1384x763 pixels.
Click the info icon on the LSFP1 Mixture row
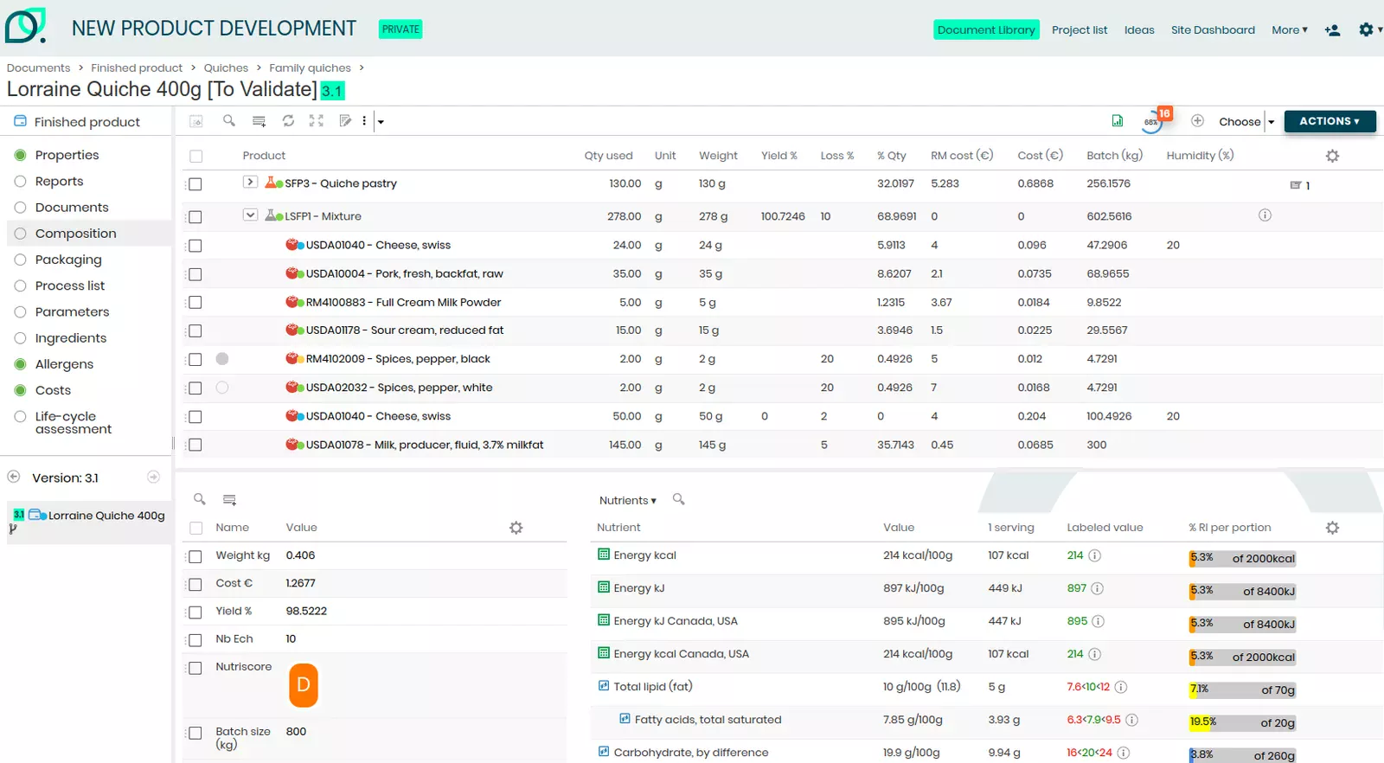click(1265, 215)
